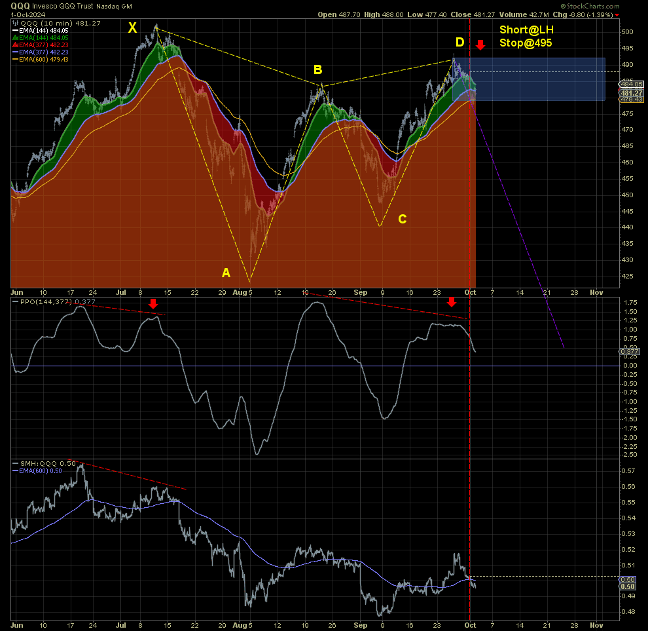
Task: Select the white 'EMA(144) 484.05' legend entry
Action: point(41,31)
